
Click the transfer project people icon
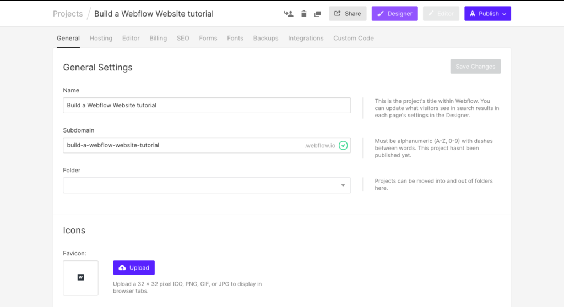(x=289, y=14)
